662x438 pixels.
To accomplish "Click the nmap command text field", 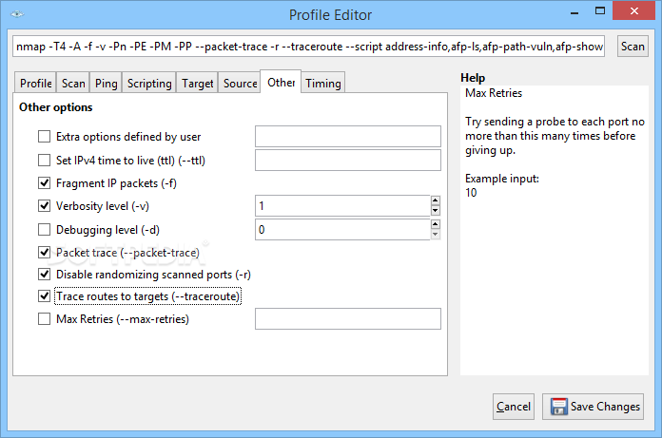I will coord(308,47).
